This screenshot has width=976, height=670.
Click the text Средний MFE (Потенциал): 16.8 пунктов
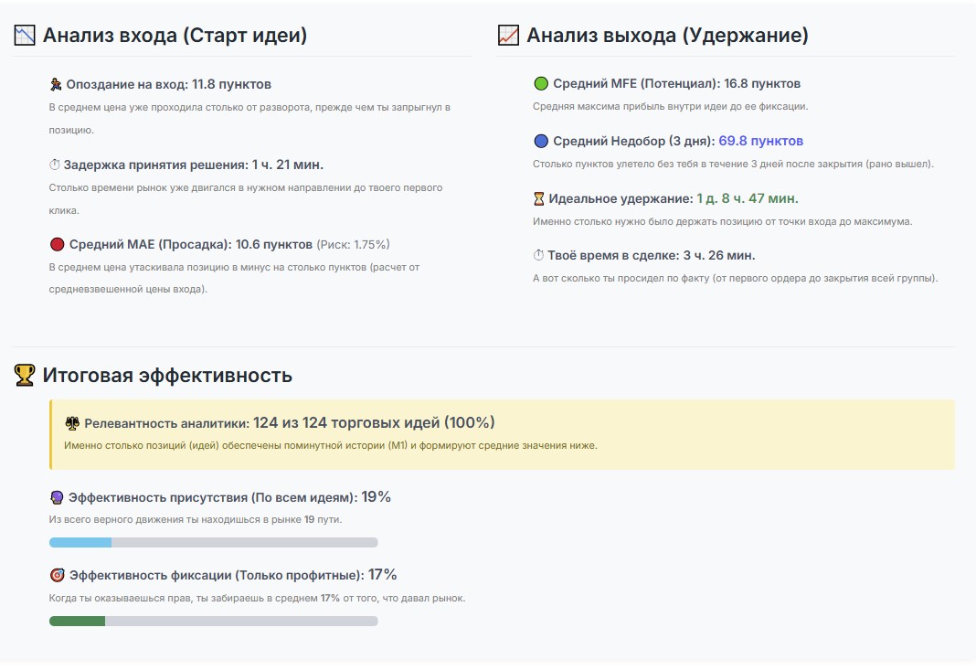(x=676, y=83)
